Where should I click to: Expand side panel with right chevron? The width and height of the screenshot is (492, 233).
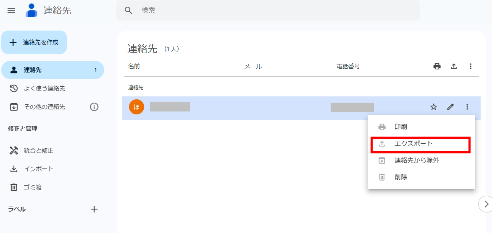486,204
